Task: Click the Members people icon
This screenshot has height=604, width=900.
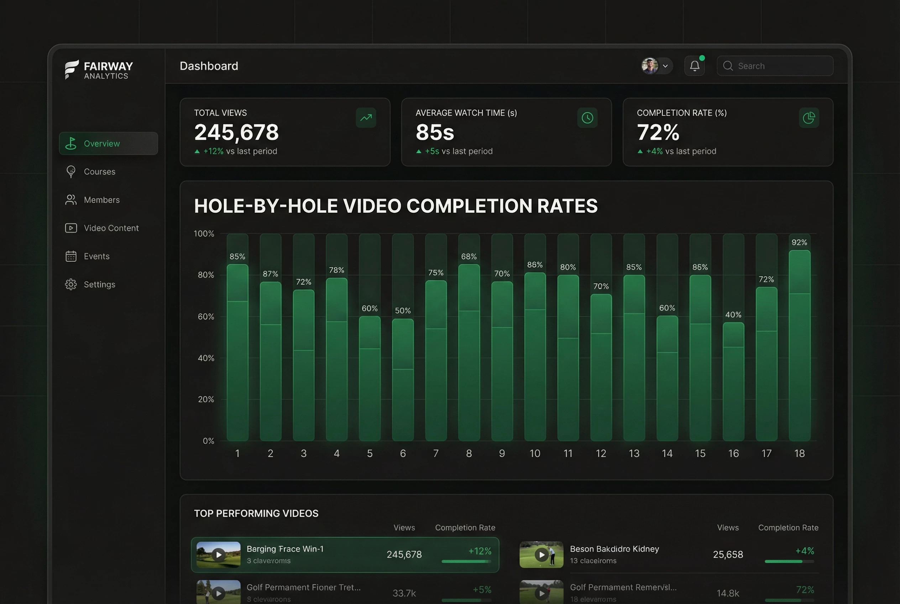Action: (71, 199)
